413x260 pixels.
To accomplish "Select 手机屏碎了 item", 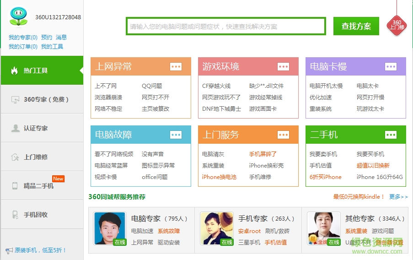I will [263, 154].
